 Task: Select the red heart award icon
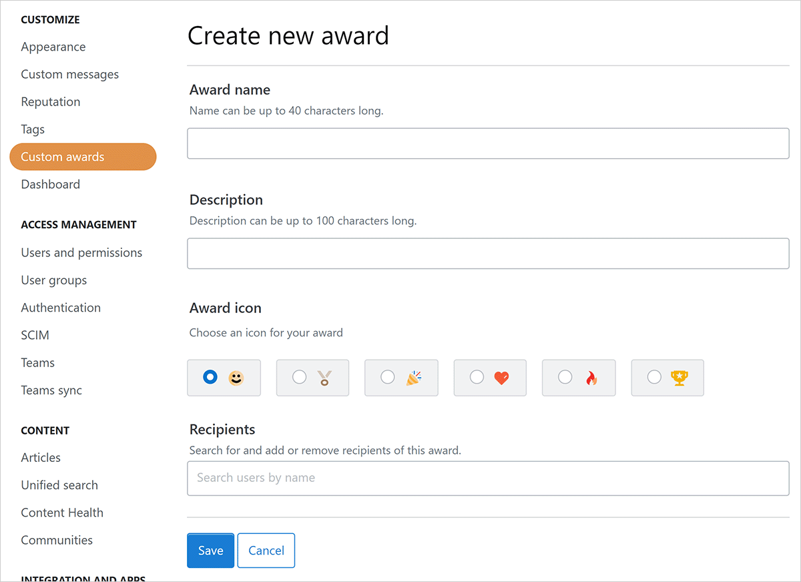(x=502, y=378)
